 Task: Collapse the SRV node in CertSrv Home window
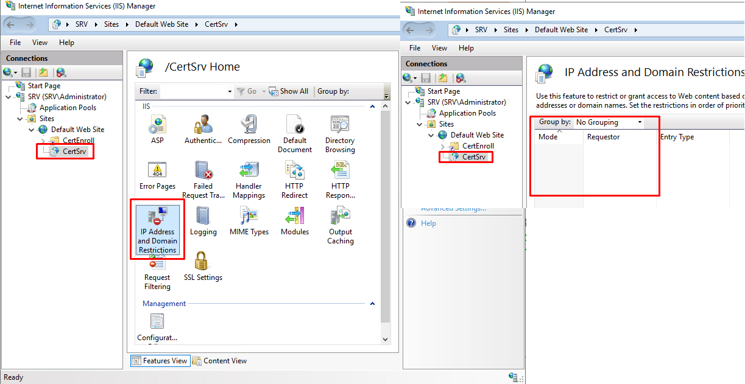tap(9, 97)
